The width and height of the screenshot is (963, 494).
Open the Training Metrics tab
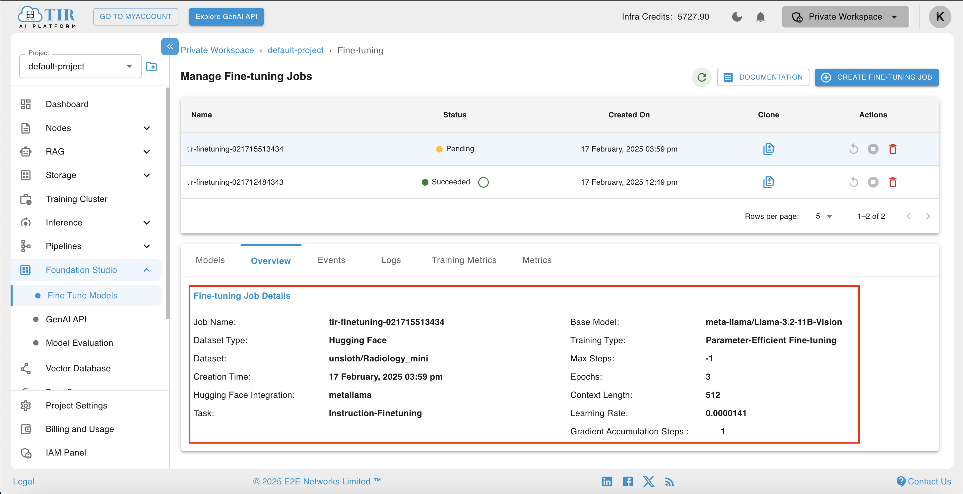464,260
